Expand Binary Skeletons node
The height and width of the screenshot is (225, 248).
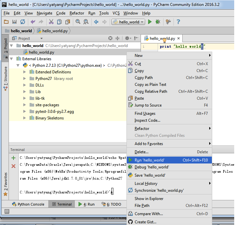click(25, 118)
